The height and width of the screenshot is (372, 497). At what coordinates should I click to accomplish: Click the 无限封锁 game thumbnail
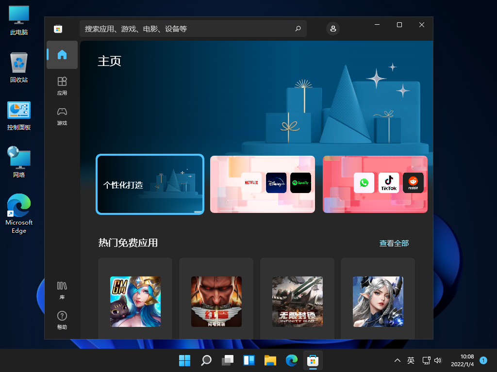(297, 301)
